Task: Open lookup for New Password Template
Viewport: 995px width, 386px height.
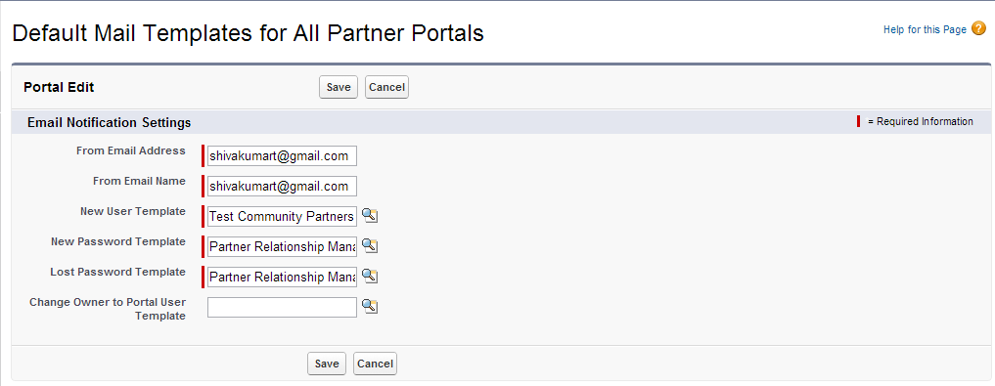Action: [370, 246]
